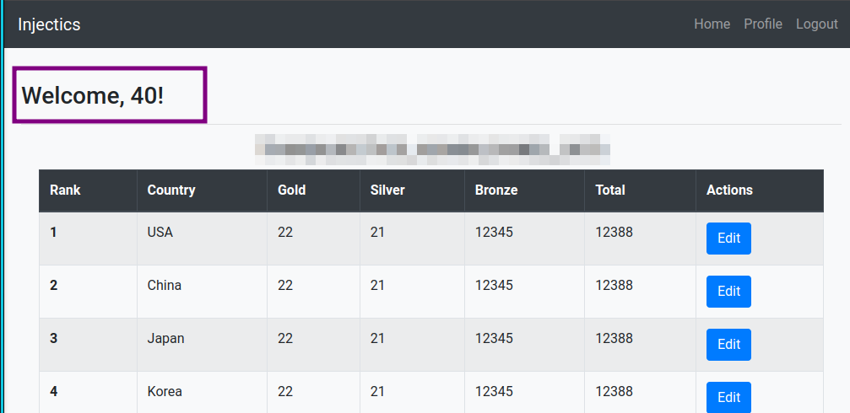Image resolution: width=850 pixels, height=413 pixels.
Task: Select the Korea country cell
Action: pos(165,392)
